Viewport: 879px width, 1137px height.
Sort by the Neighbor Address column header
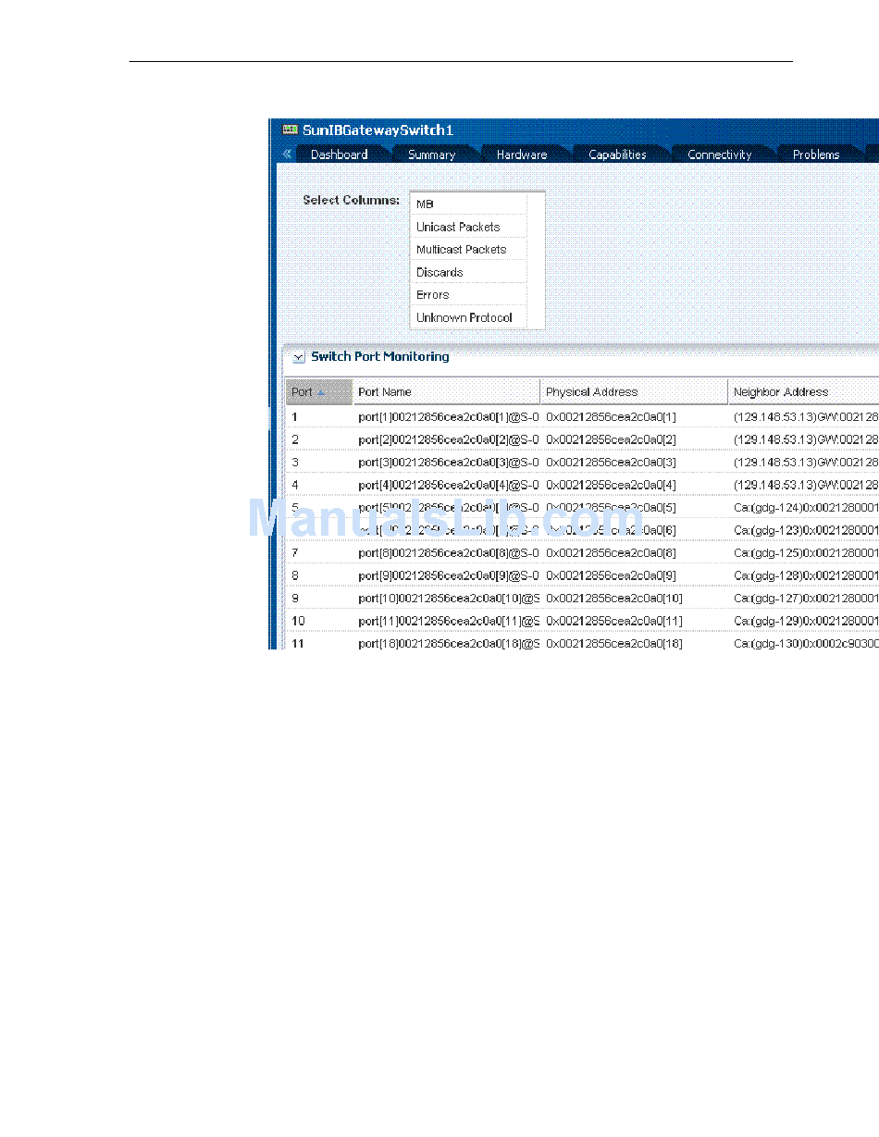804,392
